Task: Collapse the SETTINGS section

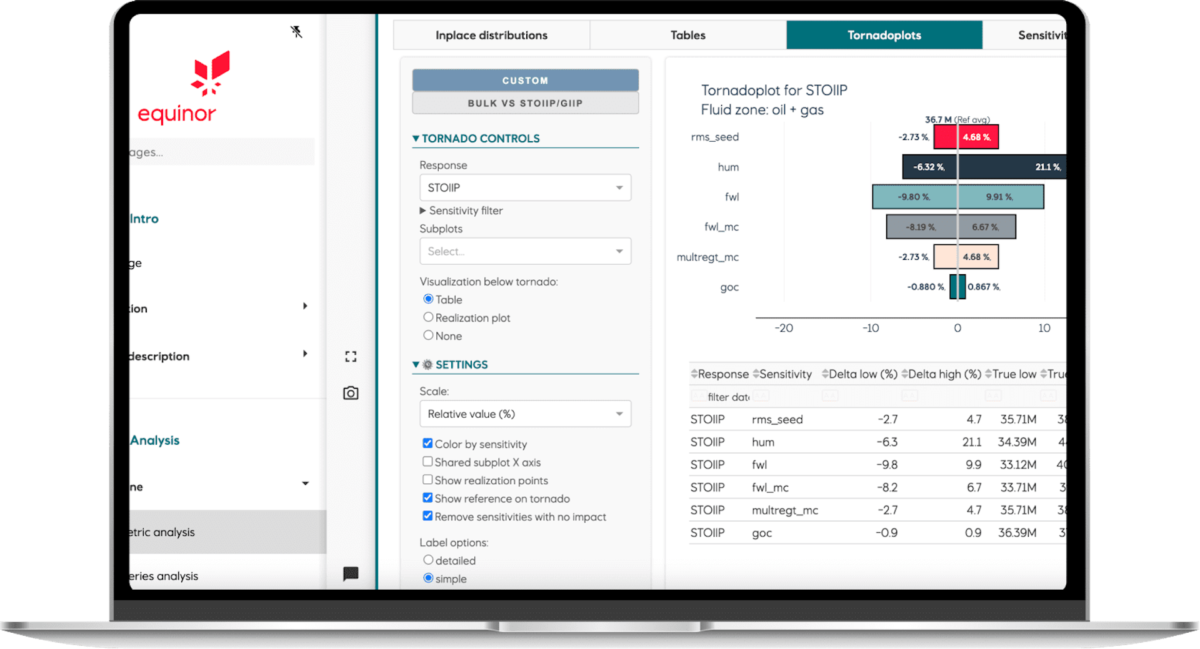Action: [451, 365]
